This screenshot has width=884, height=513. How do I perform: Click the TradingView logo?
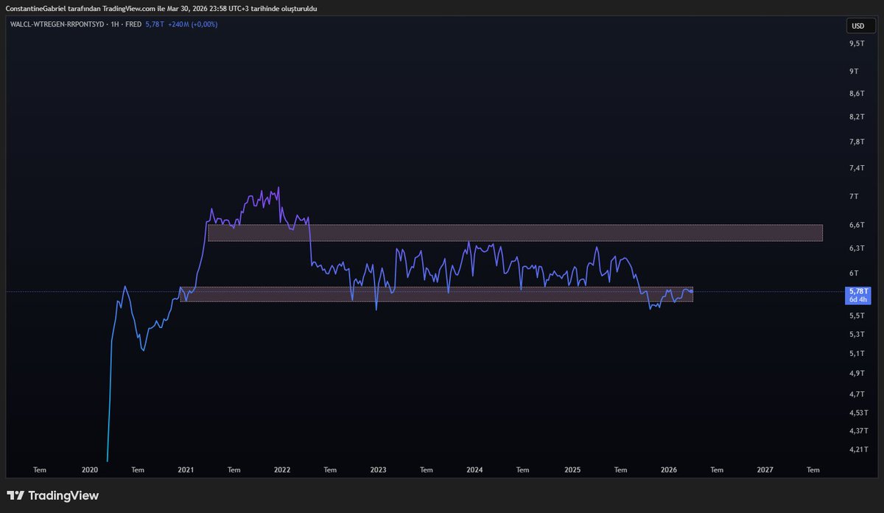tap(52, 496)
